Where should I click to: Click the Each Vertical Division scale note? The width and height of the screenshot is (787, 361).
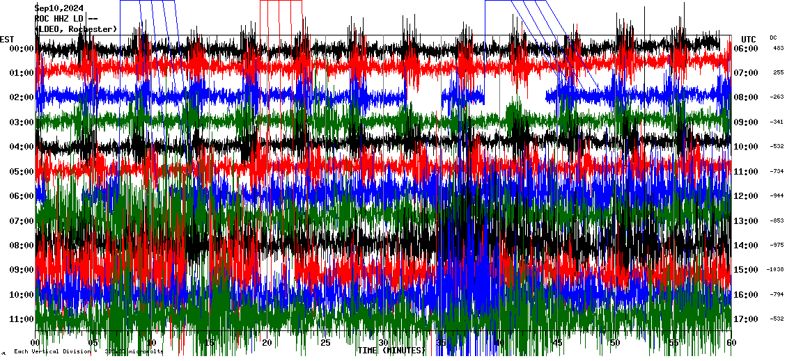click(x=87, y=351)
